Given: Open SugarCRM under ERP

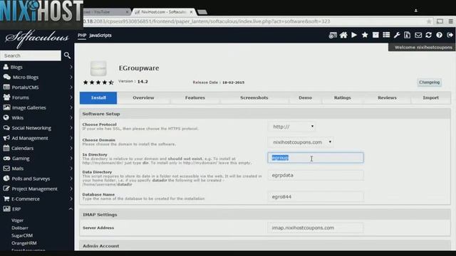Looking at the screenshot, I should [x=22, y=235].
